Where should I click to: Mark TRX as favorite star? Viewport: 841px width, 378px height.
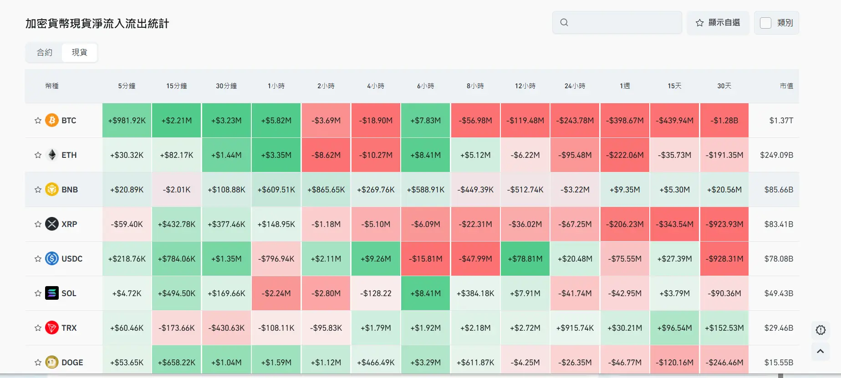click(x=38, y=328)
